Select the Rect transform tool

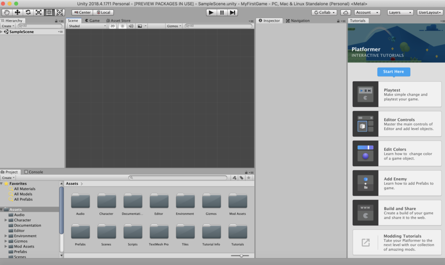coord(49,13)
